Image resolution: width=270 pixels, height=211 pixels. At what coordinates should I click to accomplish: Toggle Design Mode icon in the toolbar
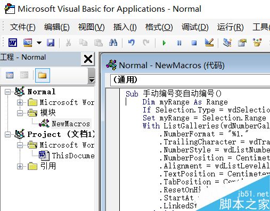[x=209, y=43]
